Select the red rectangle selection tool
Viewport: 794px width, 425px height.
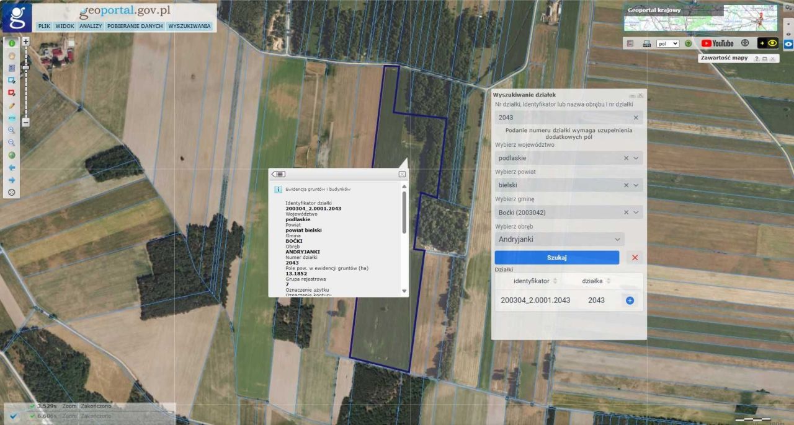pyautogui.click(x=12, y=93)
